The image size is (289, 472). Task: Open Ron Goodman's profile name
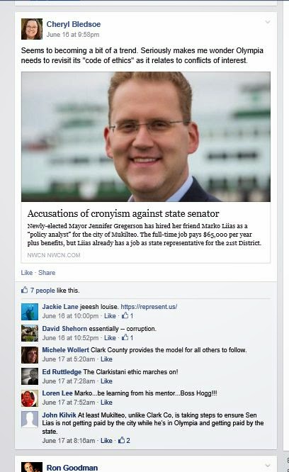[72, 468]
